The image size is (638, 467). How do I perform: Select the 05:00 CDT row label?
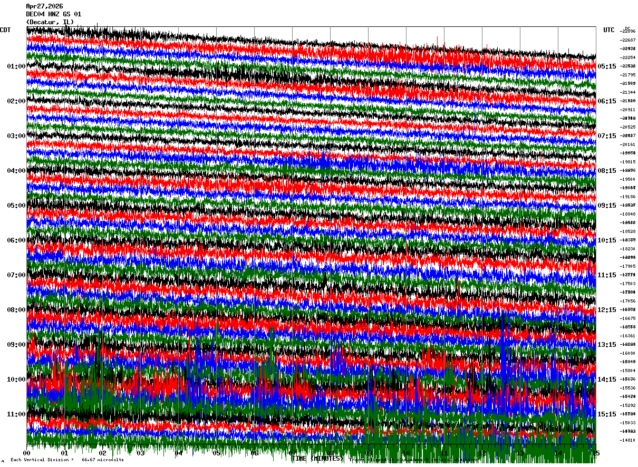point(16,206)
